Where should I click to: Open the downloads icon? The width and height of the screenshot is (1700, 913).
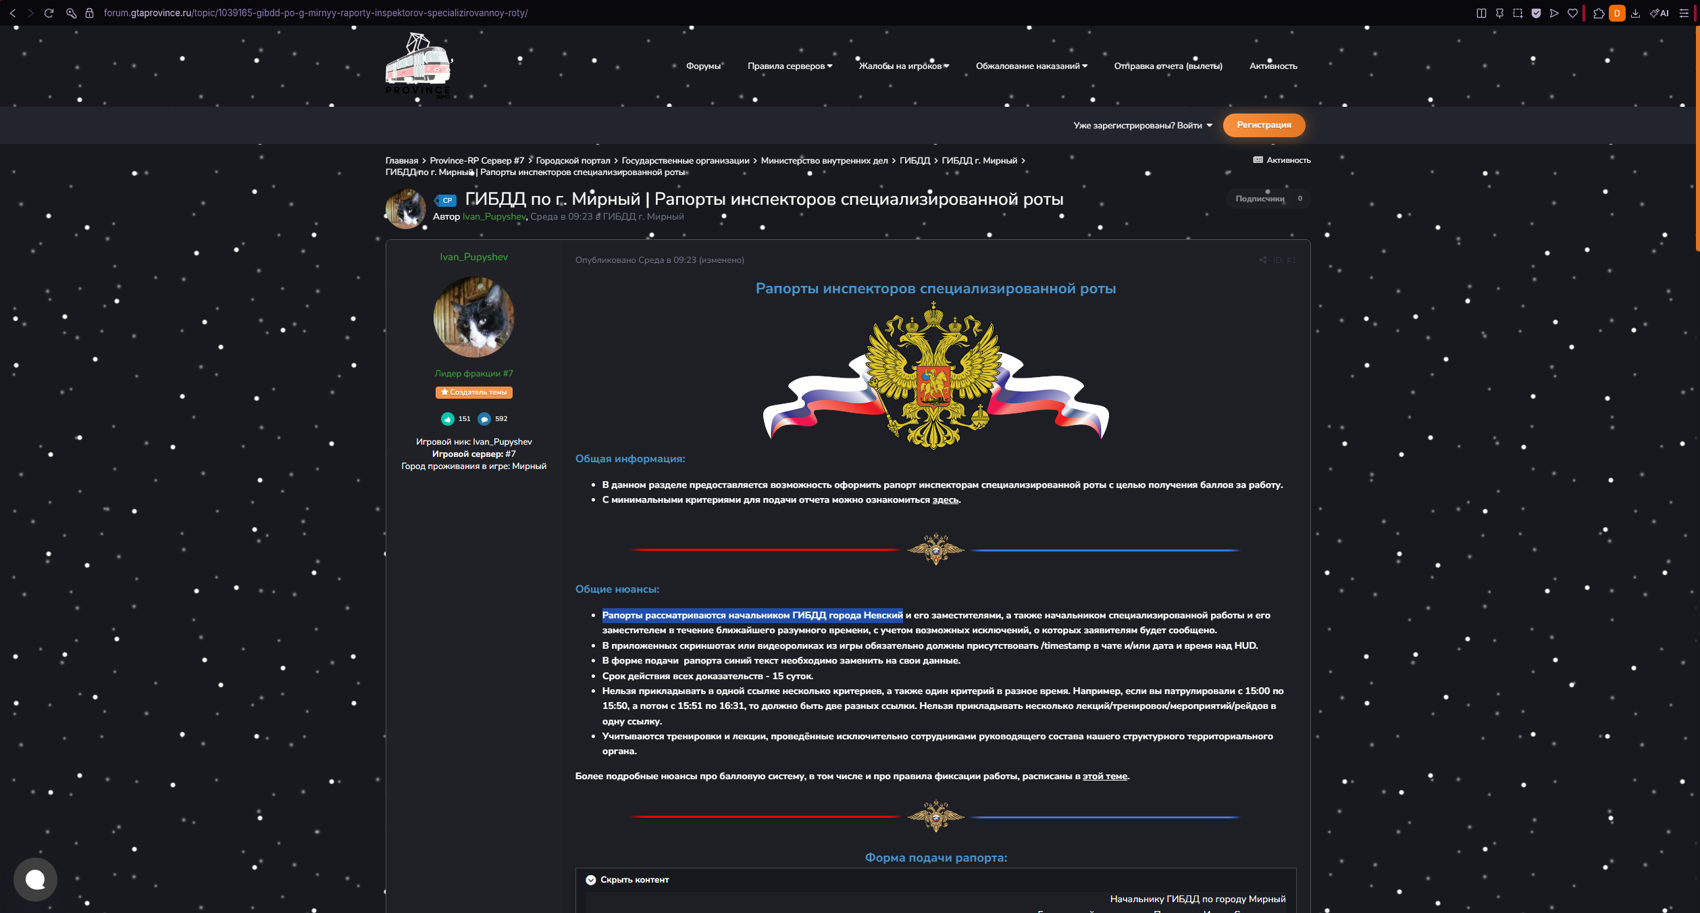point(1635,13)
